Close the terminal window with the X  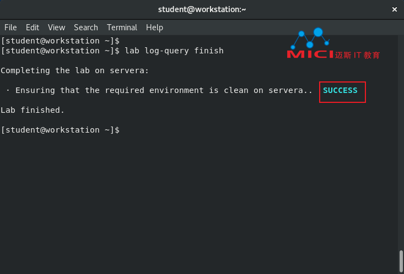click(x=394, y=9)
